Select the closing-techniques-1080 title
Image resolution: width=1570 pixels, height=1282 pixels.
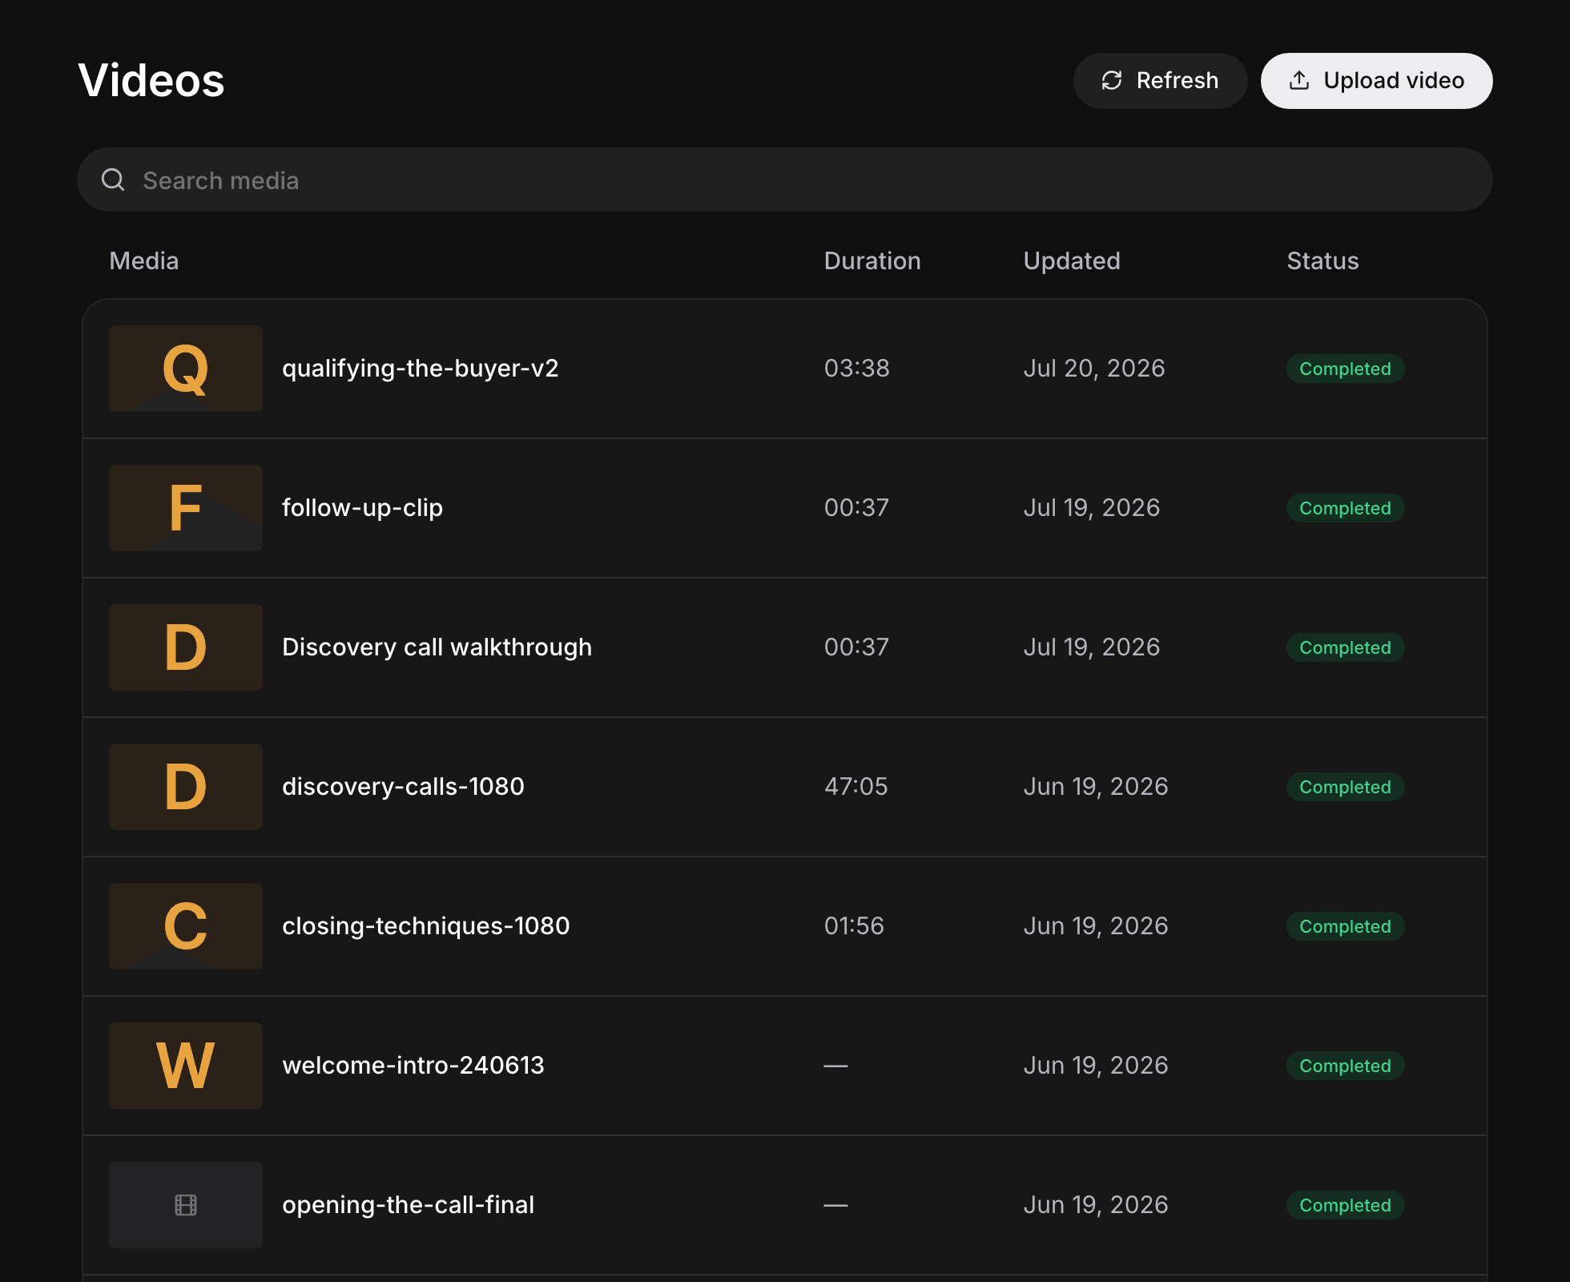(x=425, y=926)
